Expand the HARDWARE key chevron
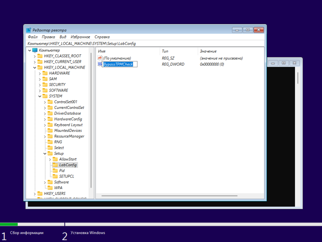 pyautogui.click(x=39, y=73)
